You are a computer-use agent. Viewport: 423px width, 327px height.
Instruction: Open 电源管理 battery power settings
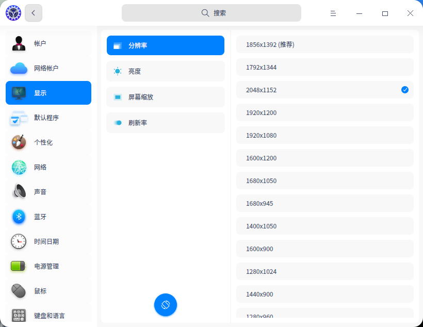[48, 266]
